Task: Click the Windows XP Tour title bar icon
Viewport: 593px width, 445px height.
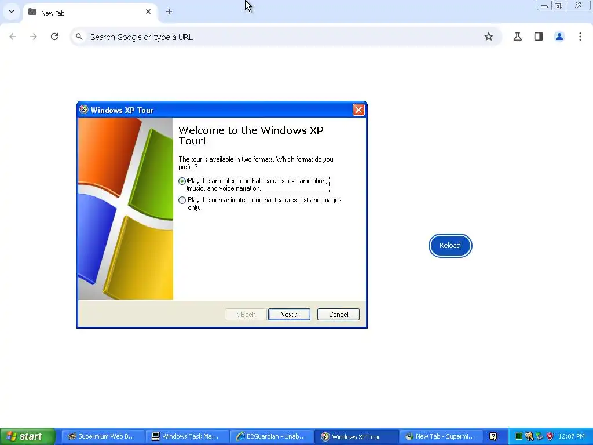Action: 84,110
